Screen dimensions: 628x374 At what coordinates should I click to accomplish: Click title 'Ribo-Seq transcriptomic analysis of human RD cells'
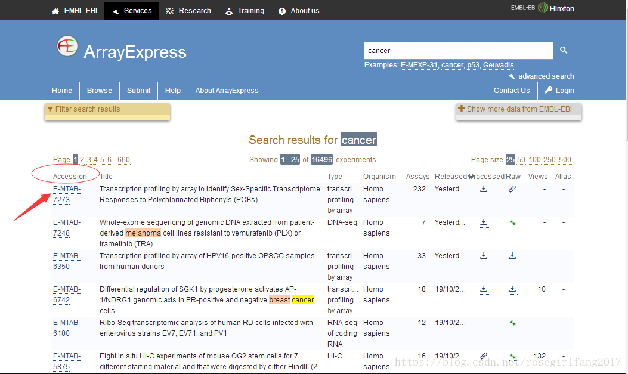click(206, 328)
